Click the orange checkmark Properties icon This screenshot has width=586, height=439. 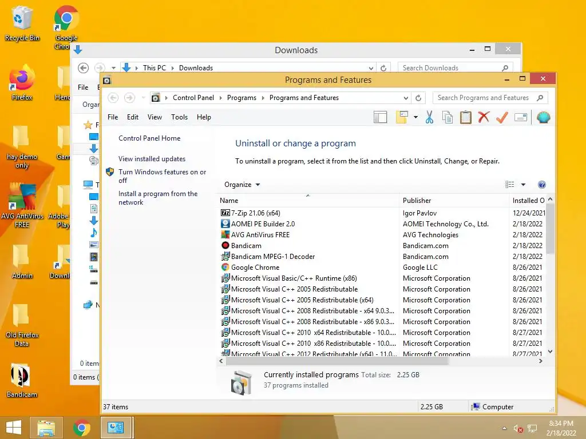(x=502, y=117)
